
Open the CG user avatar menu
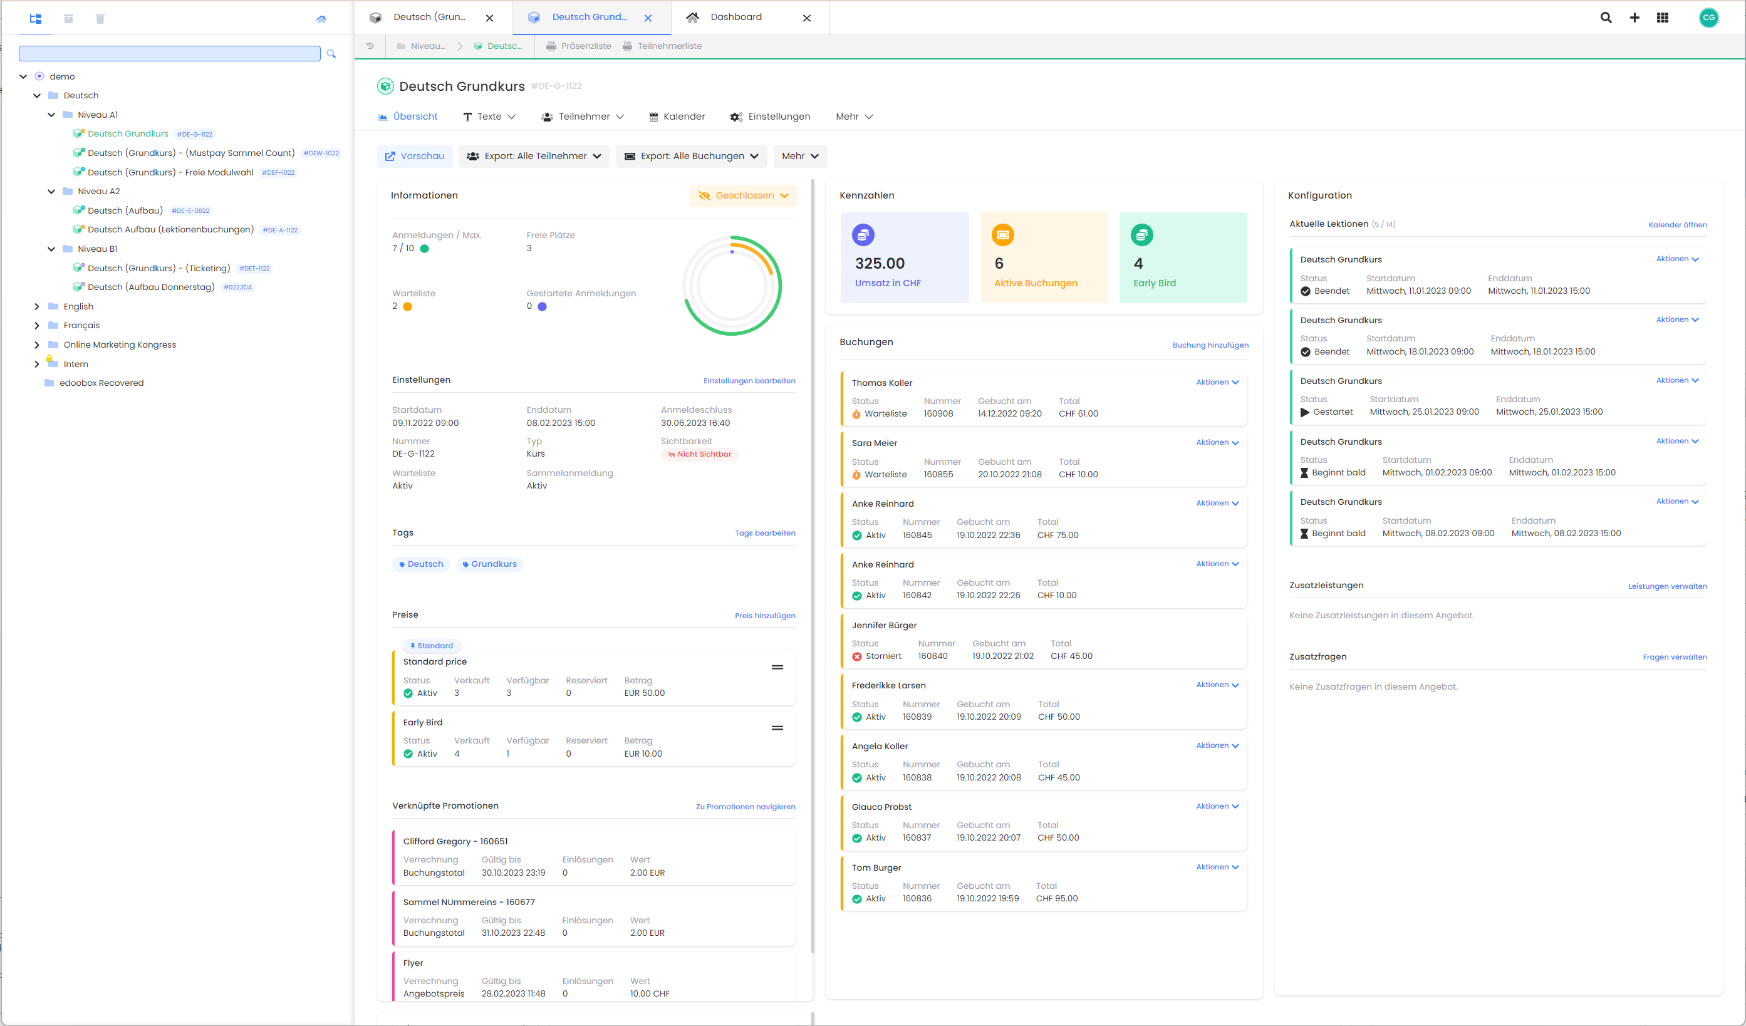coord(1708,18)
